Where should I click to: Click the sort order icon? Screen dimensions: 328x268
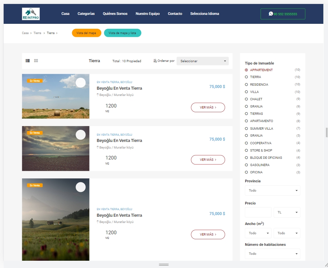point(155,61)
